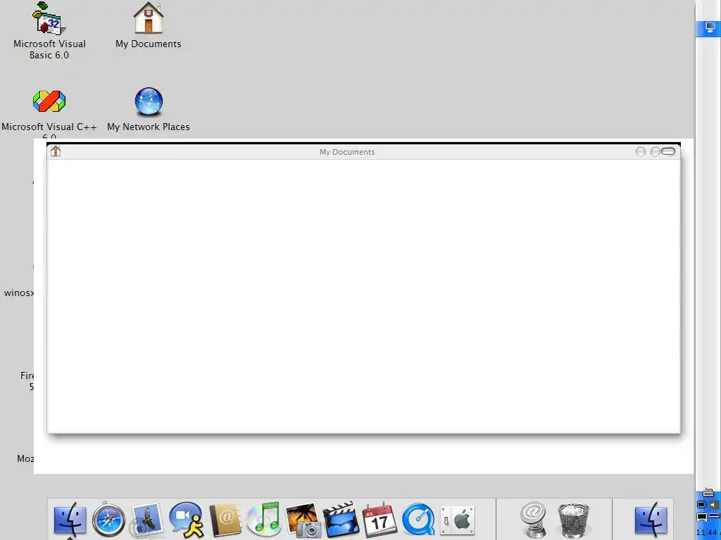Open iPhoto camera icon in the dock
The width and height of the screenshot is (721, 540).
(x=303, y=520)
